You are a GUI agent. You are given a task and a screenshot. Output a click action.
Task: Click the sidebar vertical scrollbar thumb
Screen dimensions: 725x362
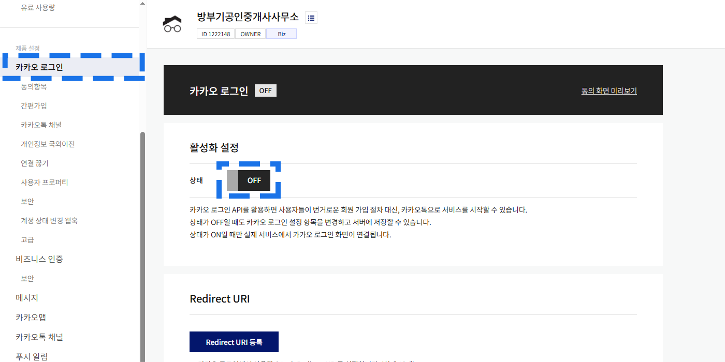(x=142, y=247)
